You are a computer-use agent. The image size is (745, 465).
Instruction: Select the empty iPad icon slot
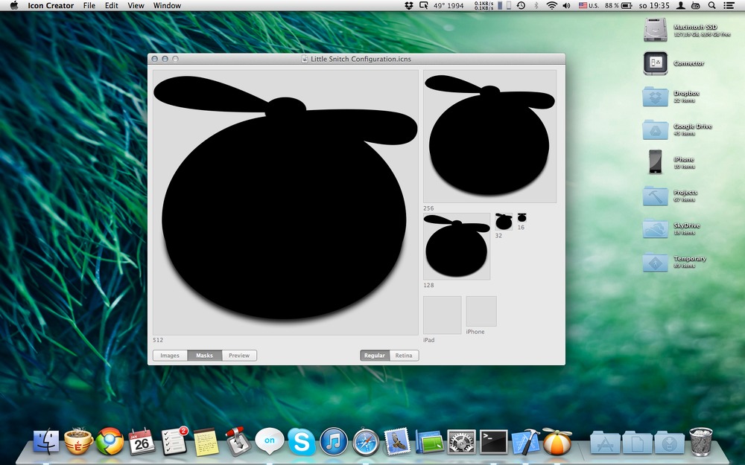[x=443, y=315]
